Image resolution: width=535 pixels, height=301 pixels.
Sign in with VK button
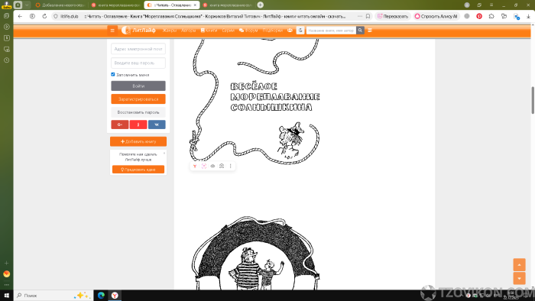157,125
